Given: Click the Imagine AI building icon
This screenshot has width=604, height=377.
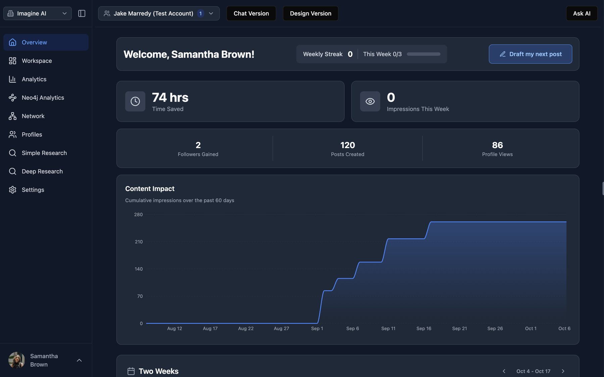Looking at the screenshot, I should [x=11, y=13].
